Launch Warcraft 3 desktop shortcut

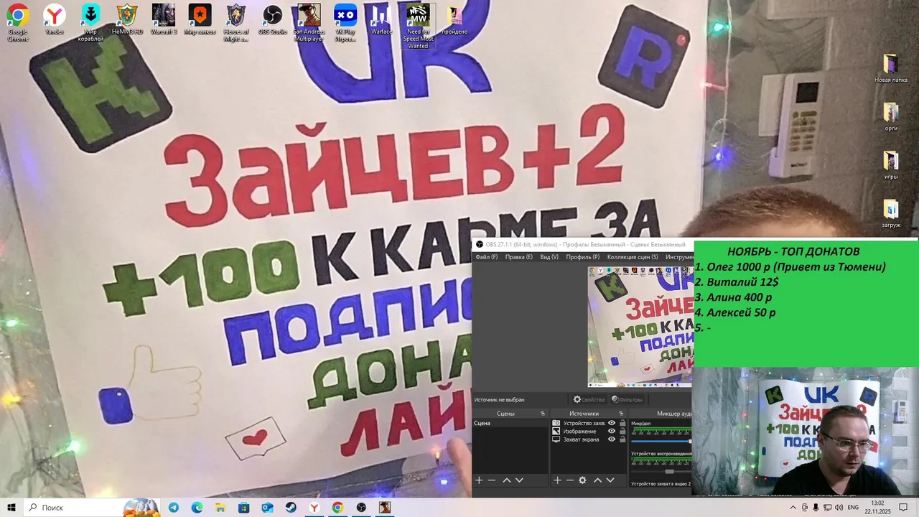[x=163, y=19]
